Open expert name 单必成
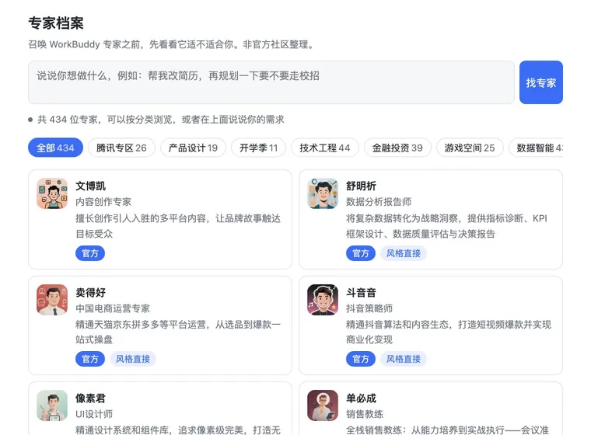Viewport: 591px width, 435px height. pos(361,398)
